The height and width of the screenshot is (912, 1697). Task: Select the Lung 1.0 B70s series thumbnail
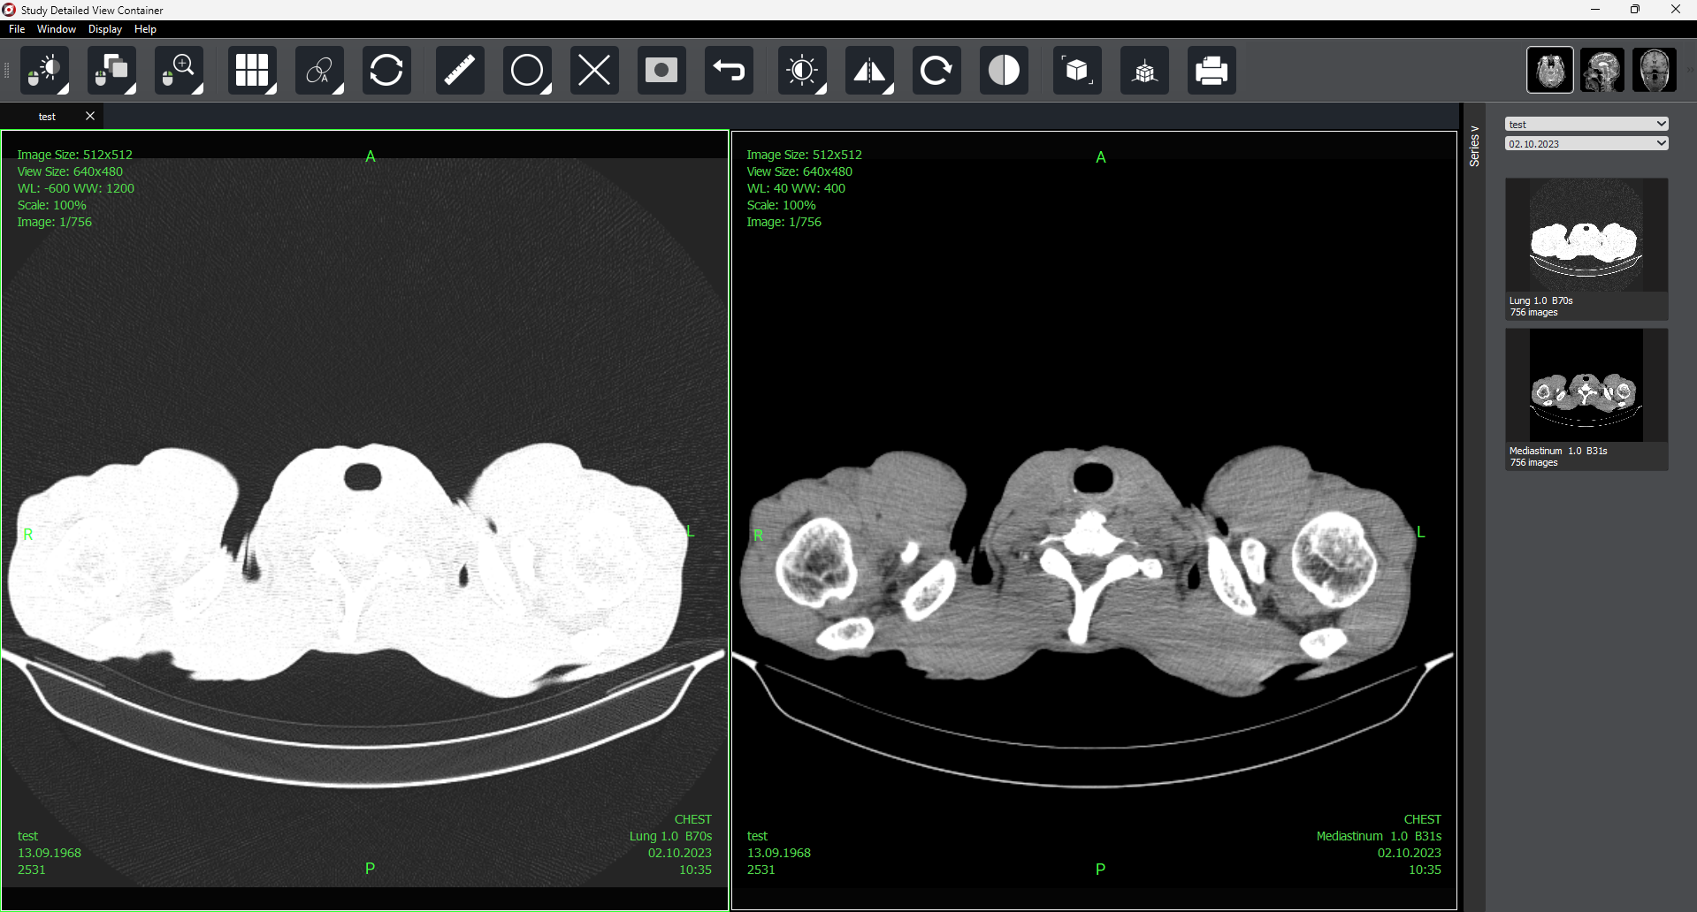1586,248
